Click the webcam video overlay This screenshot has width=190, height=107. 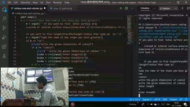click(x=35, y=86)
